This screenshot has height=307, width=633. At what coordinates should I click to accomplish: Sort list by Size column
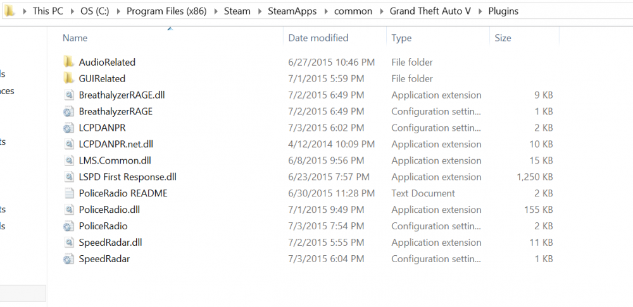coord(503,38)
